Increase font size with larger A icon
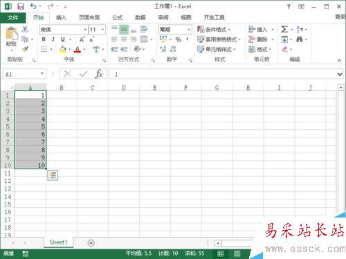The width and height of the screenshot is (346, 259). [x=82, y=39]
